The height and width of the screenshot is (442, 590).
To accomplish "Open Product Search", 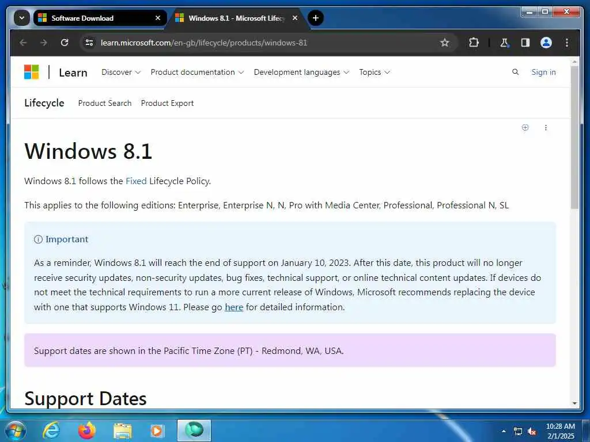I will click(x=105, y=103).
